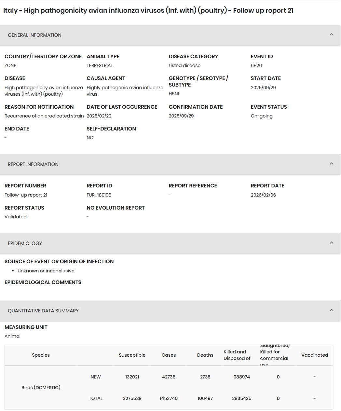Click the EPIDEMIOLOGY header label
This screenshot has width=341, height=411.
(x=25, y=243)
